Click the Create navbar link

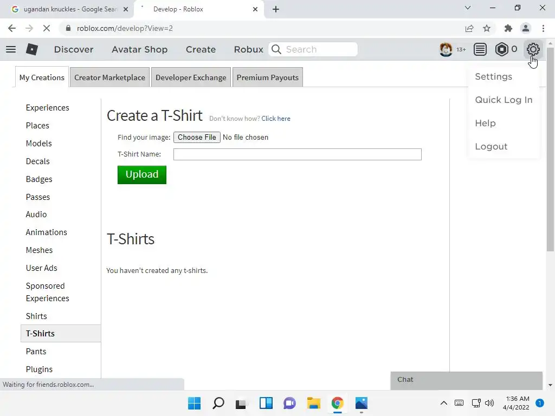click(x=201, y=49)
